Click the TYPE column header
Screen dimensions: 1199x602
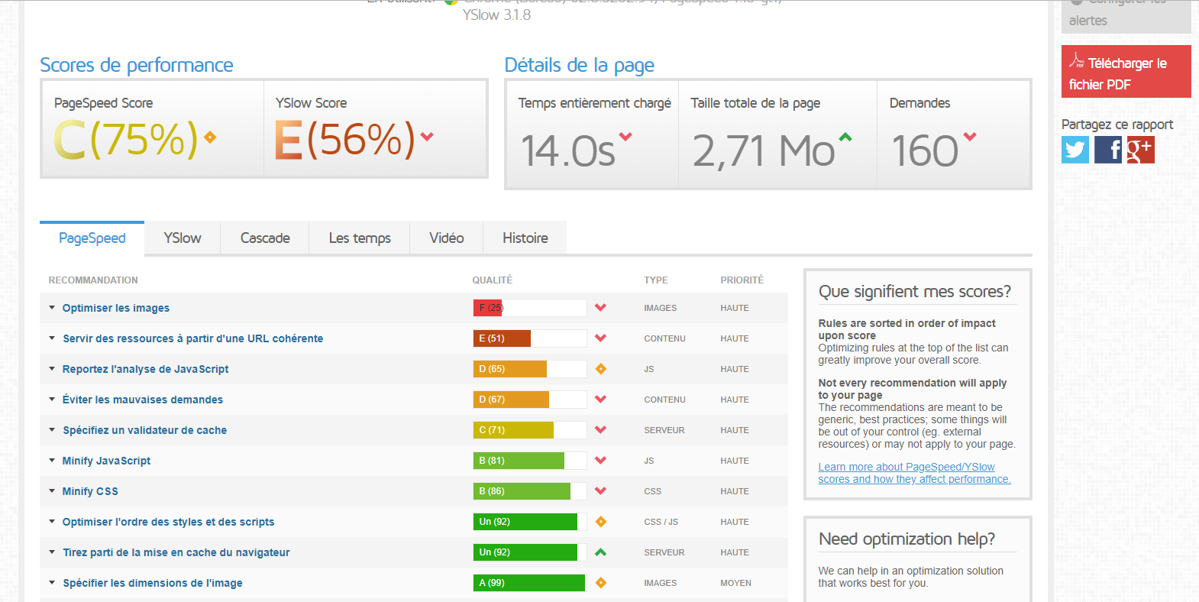(x=656, y=280)
